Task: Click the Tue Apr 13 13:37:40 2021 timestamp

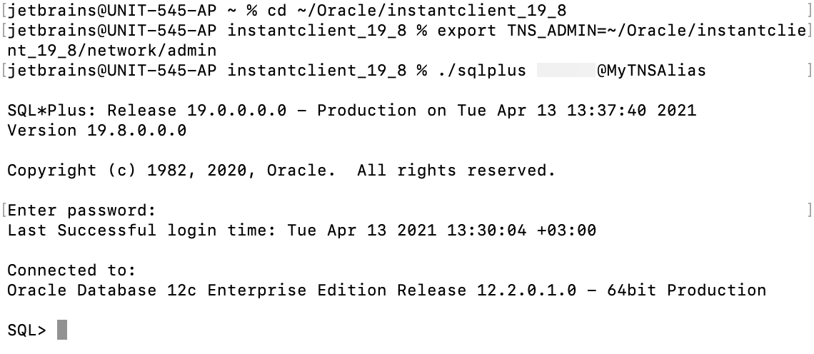Action: point(576,111)
